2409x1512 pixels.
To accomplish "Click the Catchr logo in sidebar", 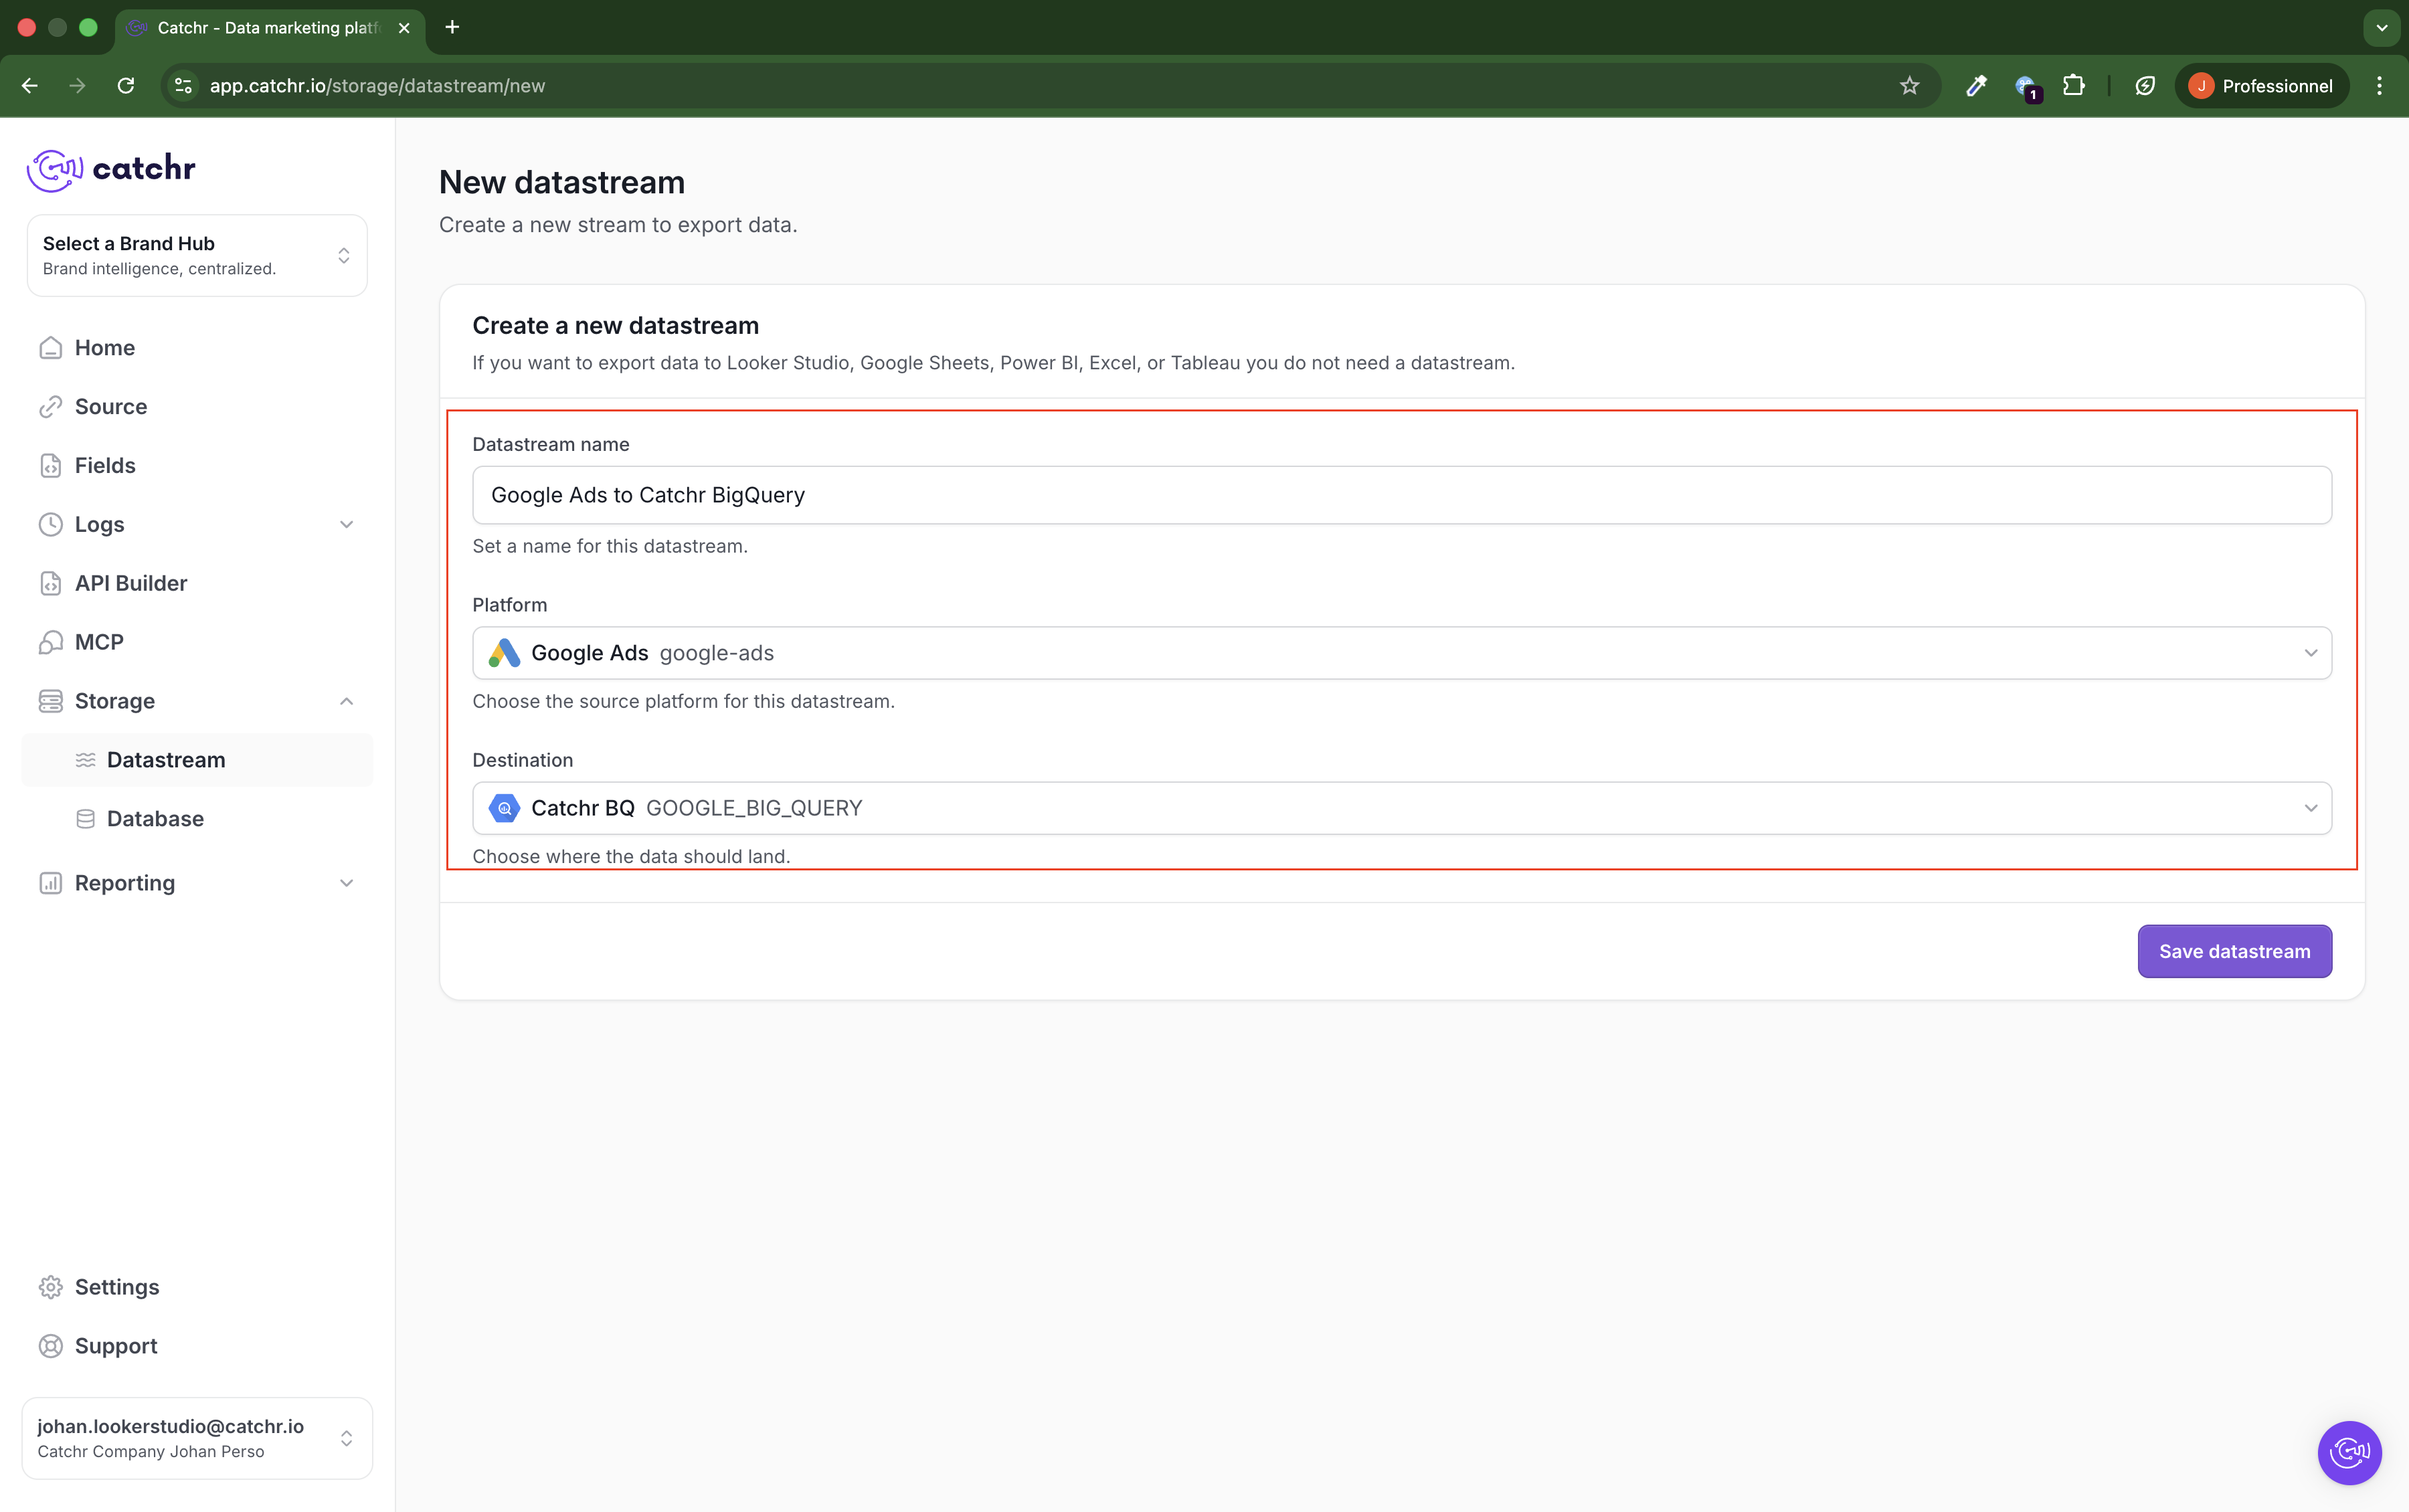I will point(111,169).
